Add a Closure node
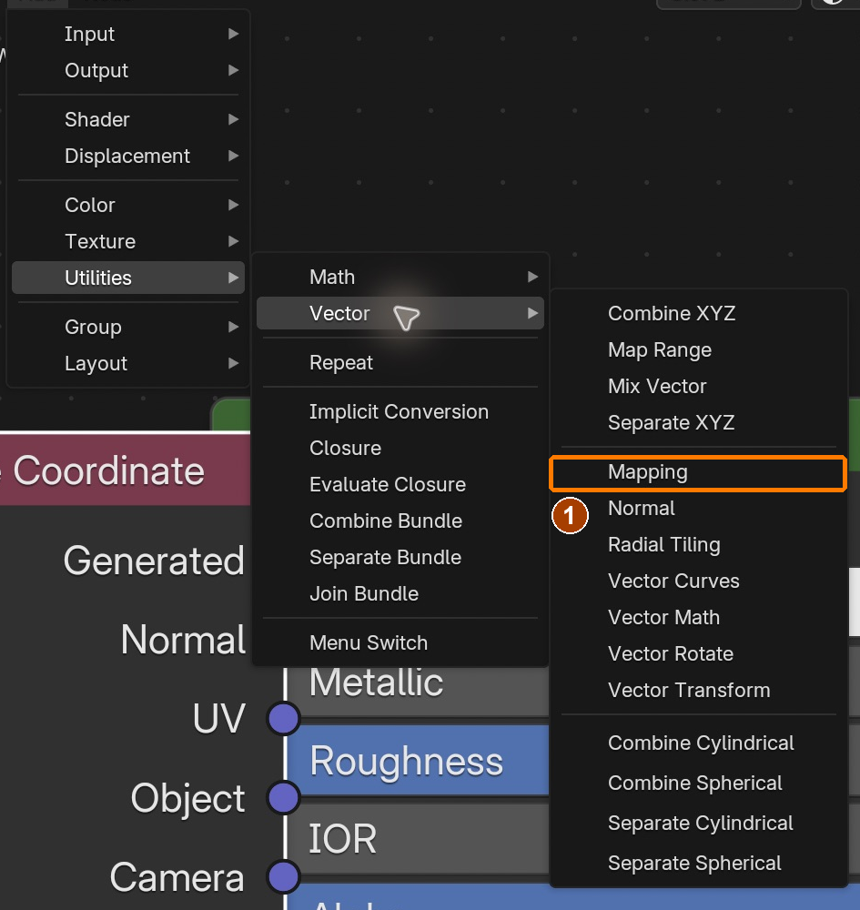Viewport: 860px width, 910px height. pyautogui.click(x=400, y=448)
